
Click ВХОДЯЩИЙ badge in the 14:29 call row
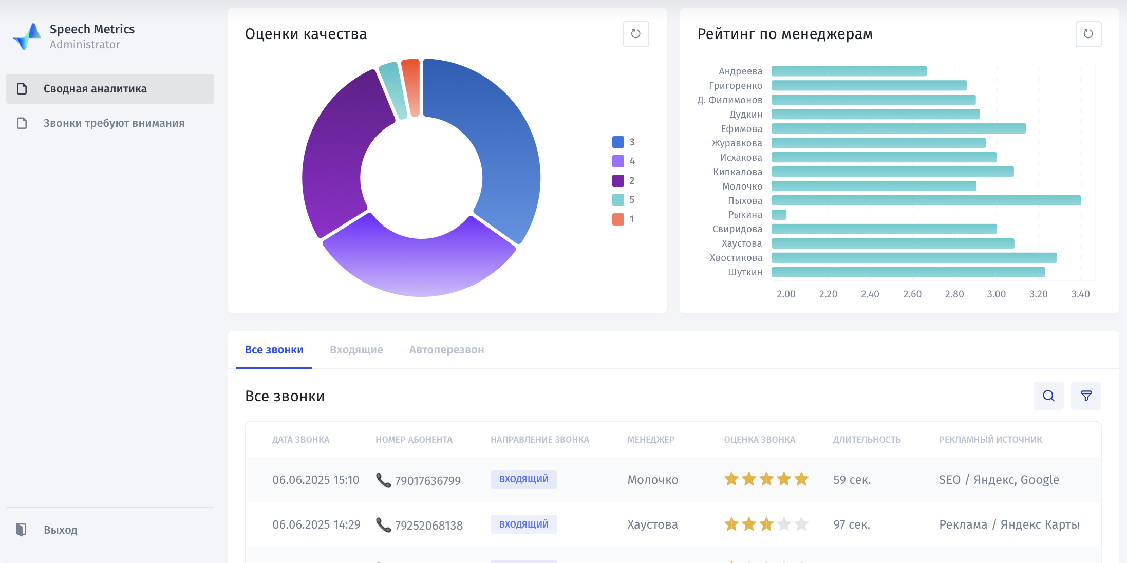point(524,524)
